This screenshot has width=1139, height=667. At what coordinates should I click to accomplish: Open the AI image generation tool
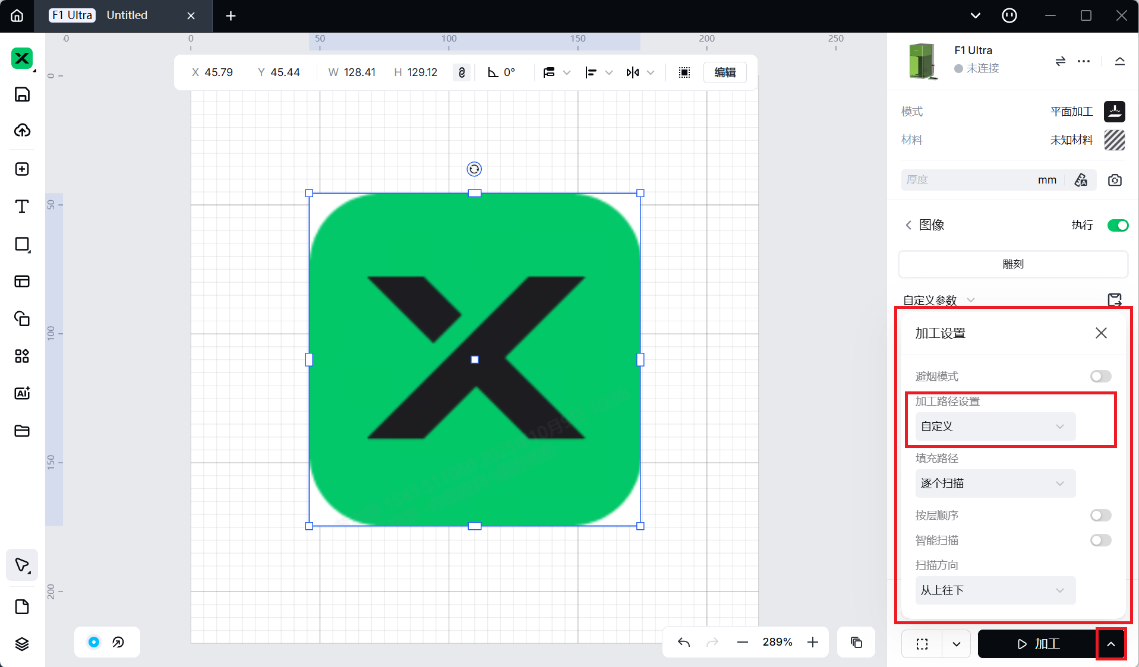22,393
